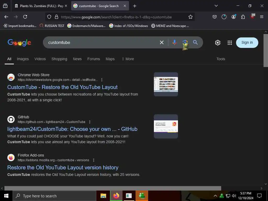Image resolution: width=268 pixels, height=201 pixels.
Task: Open the volume control in tray
Action: tap(234, 196)
